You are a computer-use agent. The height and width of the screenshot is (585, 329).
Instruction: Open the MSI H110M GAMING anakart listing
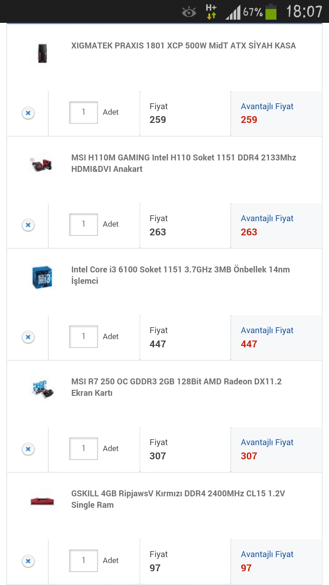coord(183,163)
